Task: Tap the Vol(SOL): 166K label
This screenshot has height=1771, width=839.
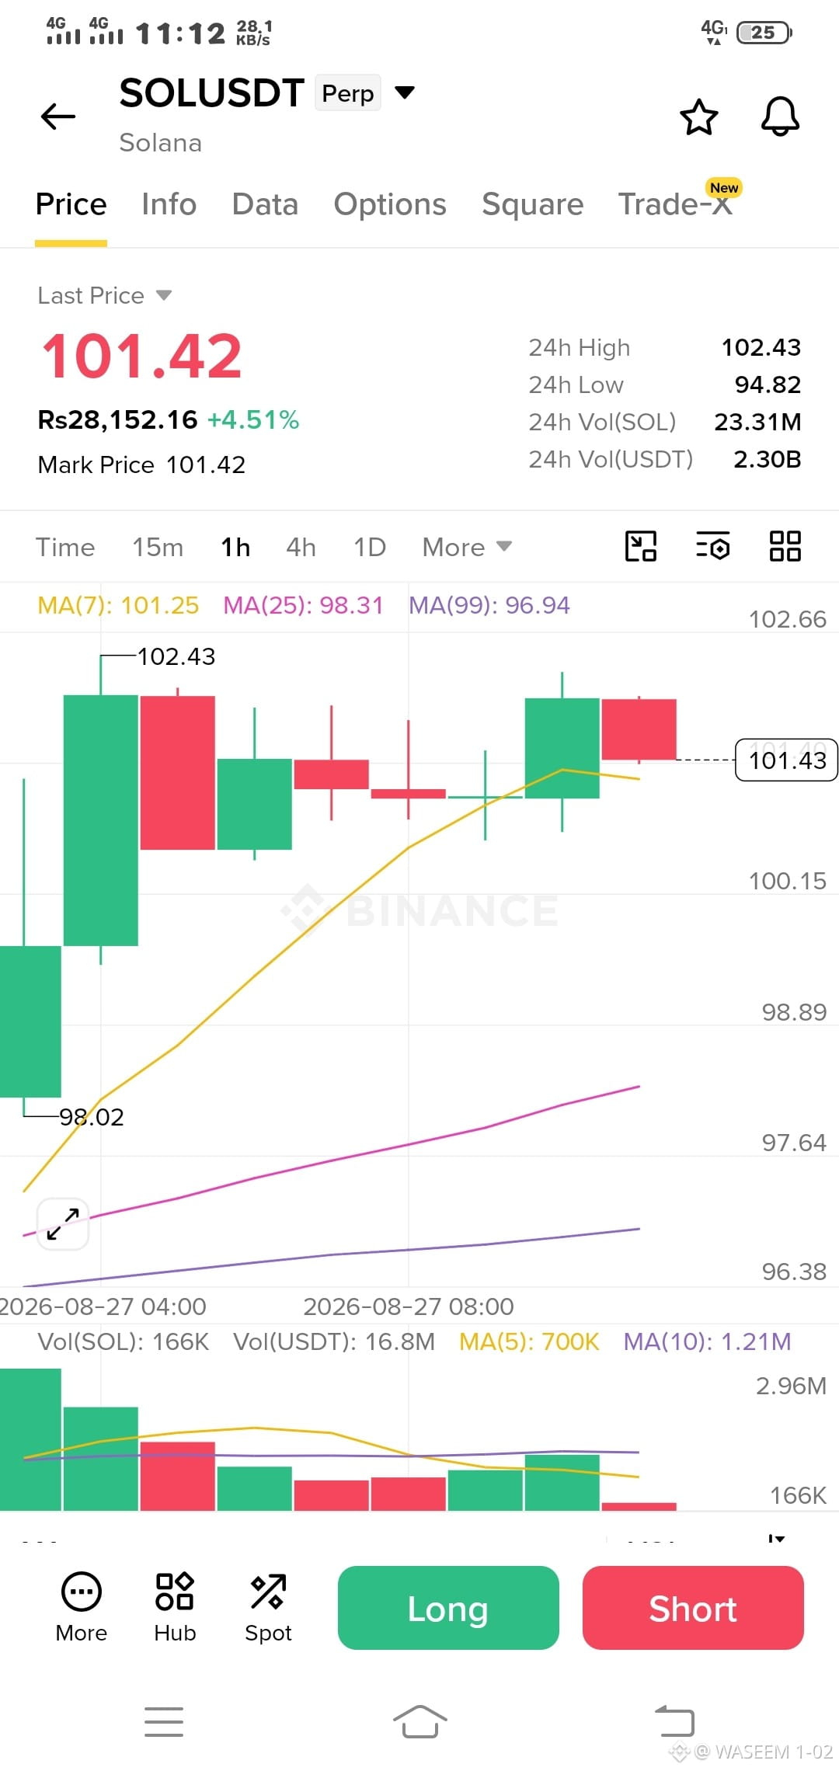Action: pyautogui.click(x=124, y=1341)
